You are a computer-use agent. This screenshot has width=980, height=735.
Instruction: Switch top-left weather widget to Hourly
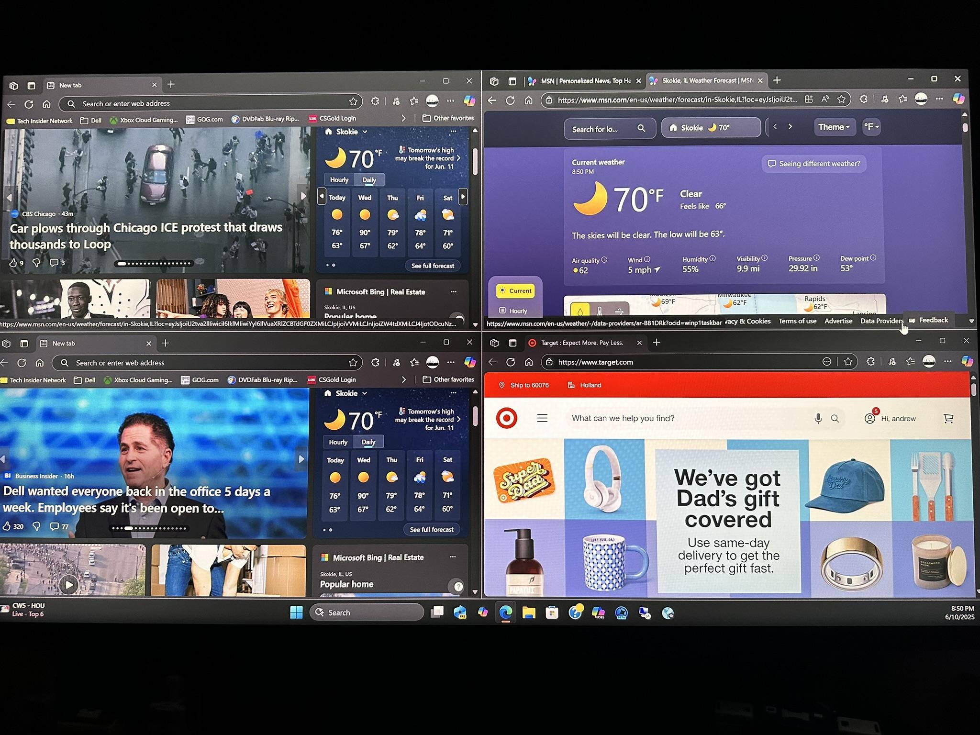[339, 180]
